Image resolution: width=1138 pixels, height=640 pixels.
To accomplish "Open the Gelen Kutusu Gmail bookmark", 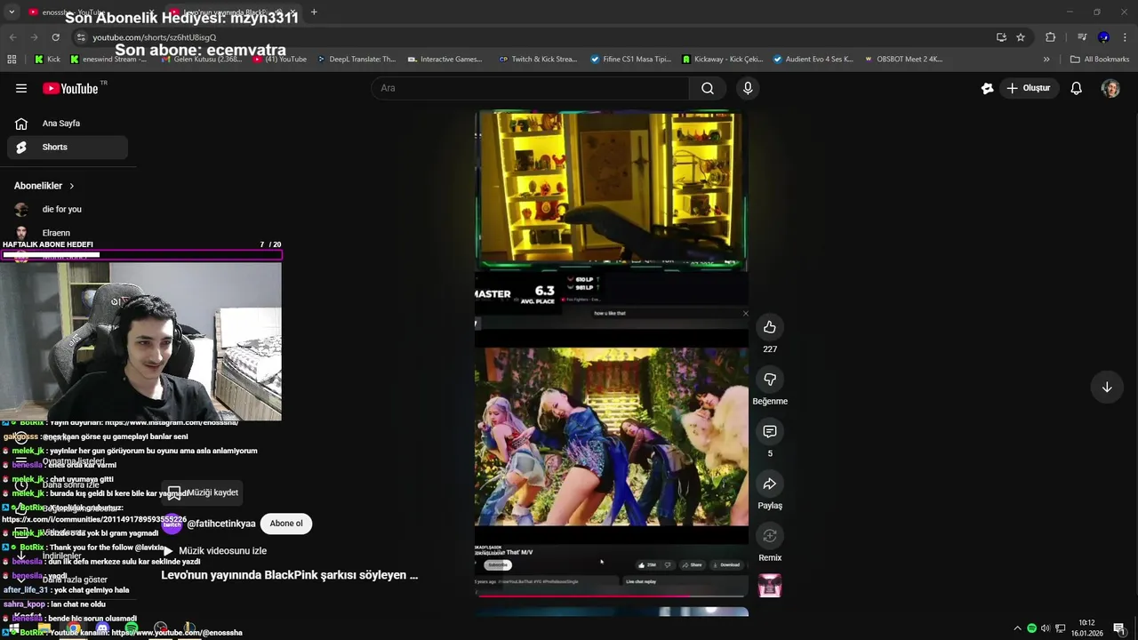I will (200, 60).
